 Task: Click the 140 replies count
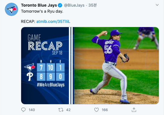(32, 110)
